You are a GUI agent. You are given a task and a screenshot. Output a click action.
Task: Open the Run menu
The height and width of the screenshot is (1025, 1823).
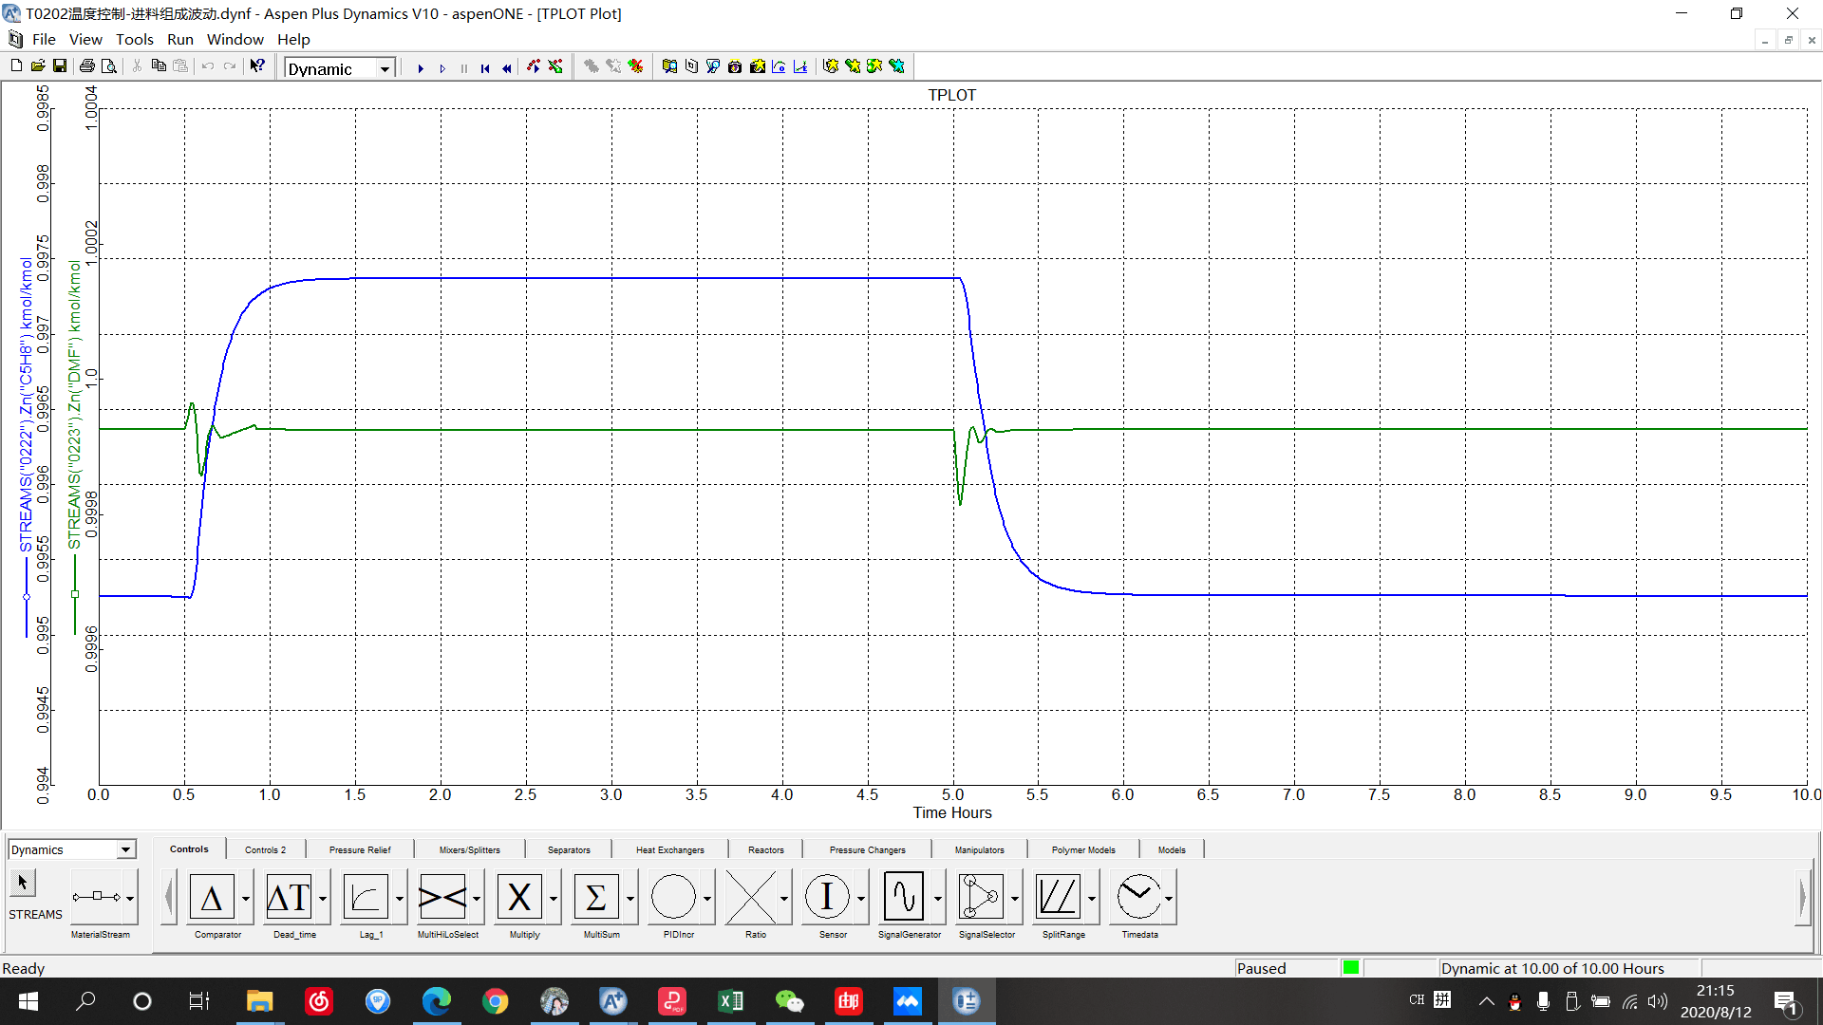(179, 40)
